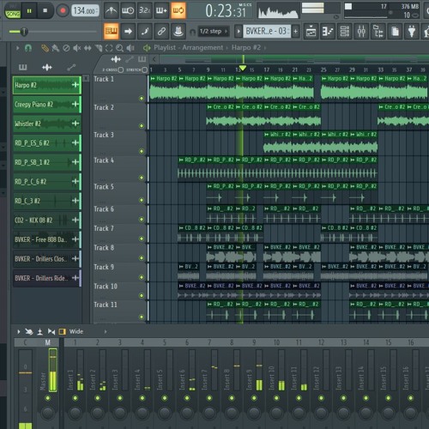
Task: Show automation clips tab in picker panel
Action: point(71,68)
